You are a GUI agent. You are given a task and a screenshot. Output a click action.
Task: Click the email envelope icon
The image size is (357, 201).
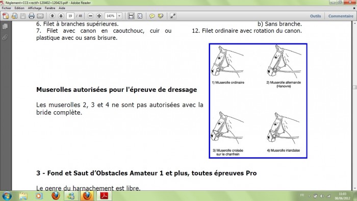tap(40, 16)
